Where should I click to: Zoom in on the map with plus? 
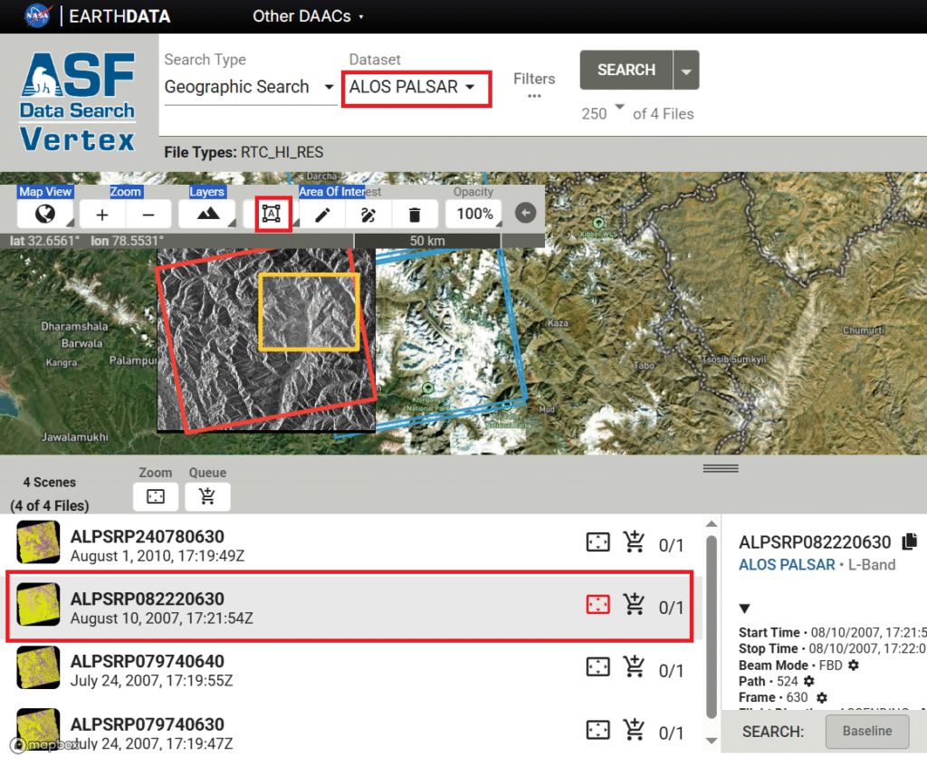102,214
